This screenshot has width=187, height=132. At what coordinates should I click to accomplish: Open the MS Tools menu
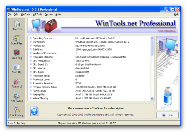(37, 14)
